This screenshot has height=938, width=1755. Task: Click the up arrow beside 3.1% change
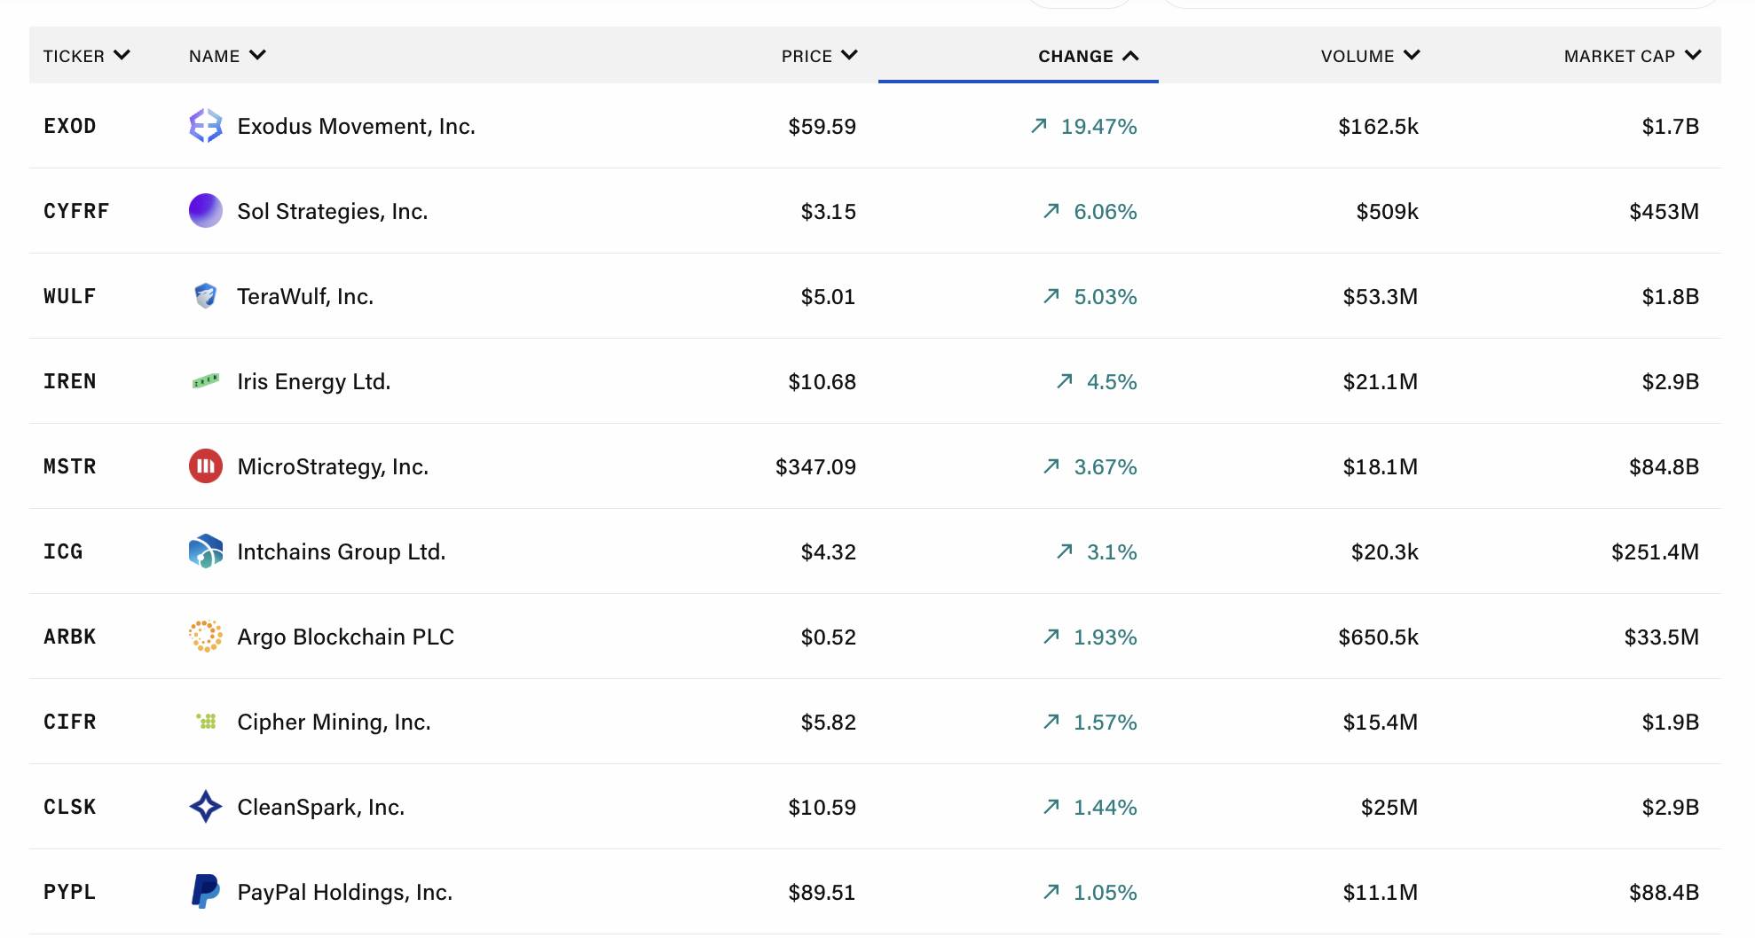[x=1065, y=551]
